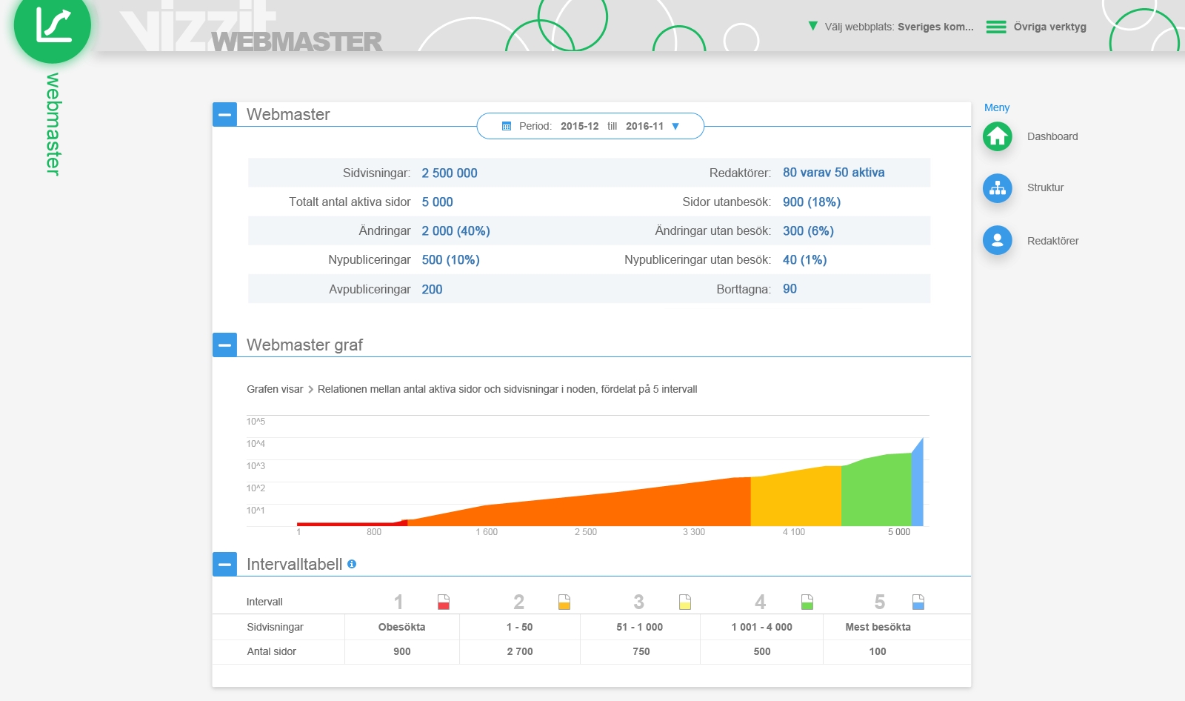This screenshot has height=701, width=1185.
Task: Click the 900 (18%) Sidor utan besök value
Action: 811,202
